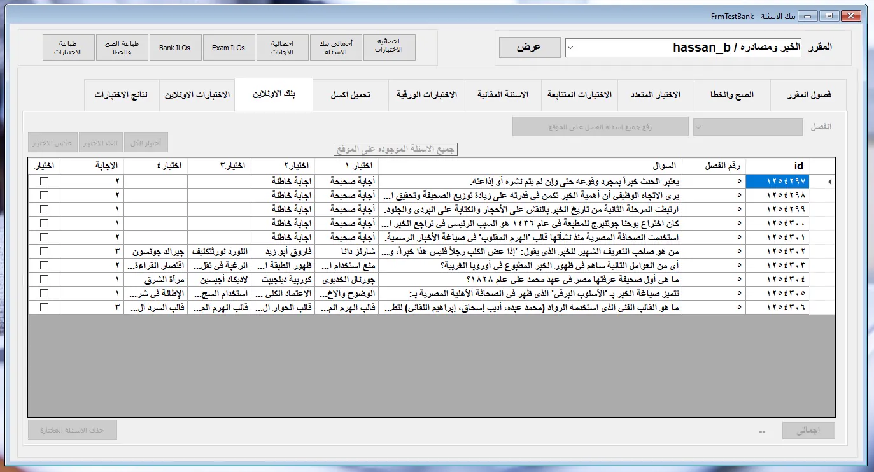Screen dimensions: 874x472
Task: Select the checkbox in row ١٢٥٤٢٩٨
Action: pyautogui.click(x=44, y=195)
